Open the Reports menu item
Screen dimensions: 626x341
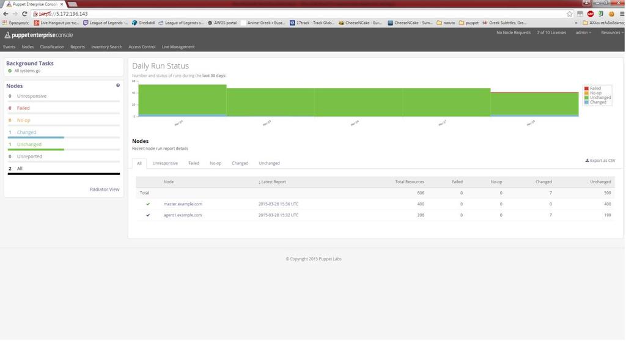coord(78,47)
